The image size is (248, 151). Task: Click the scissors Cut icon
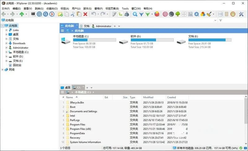[x=72, y=14]
